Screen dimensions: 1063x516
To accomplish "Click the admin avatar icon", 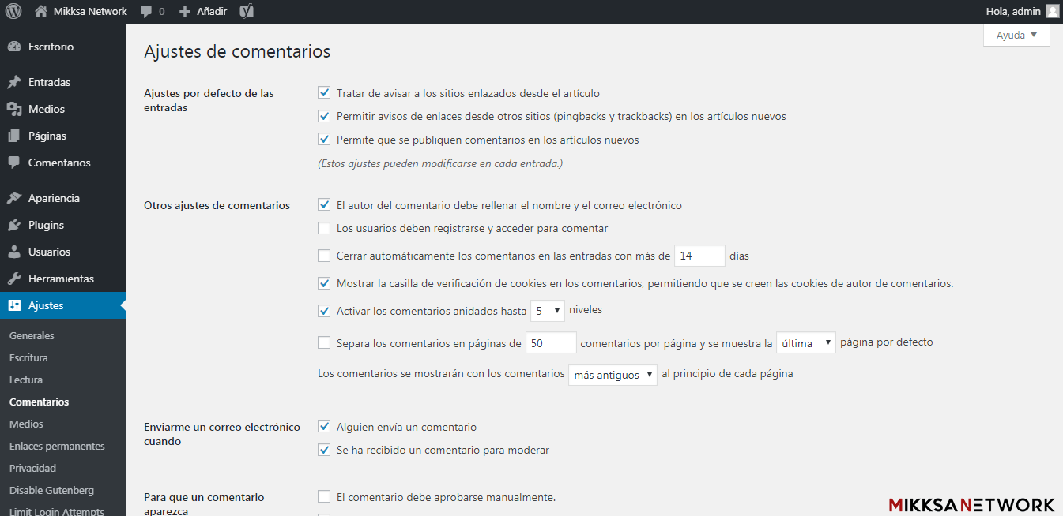I will tap(1052, 11).
